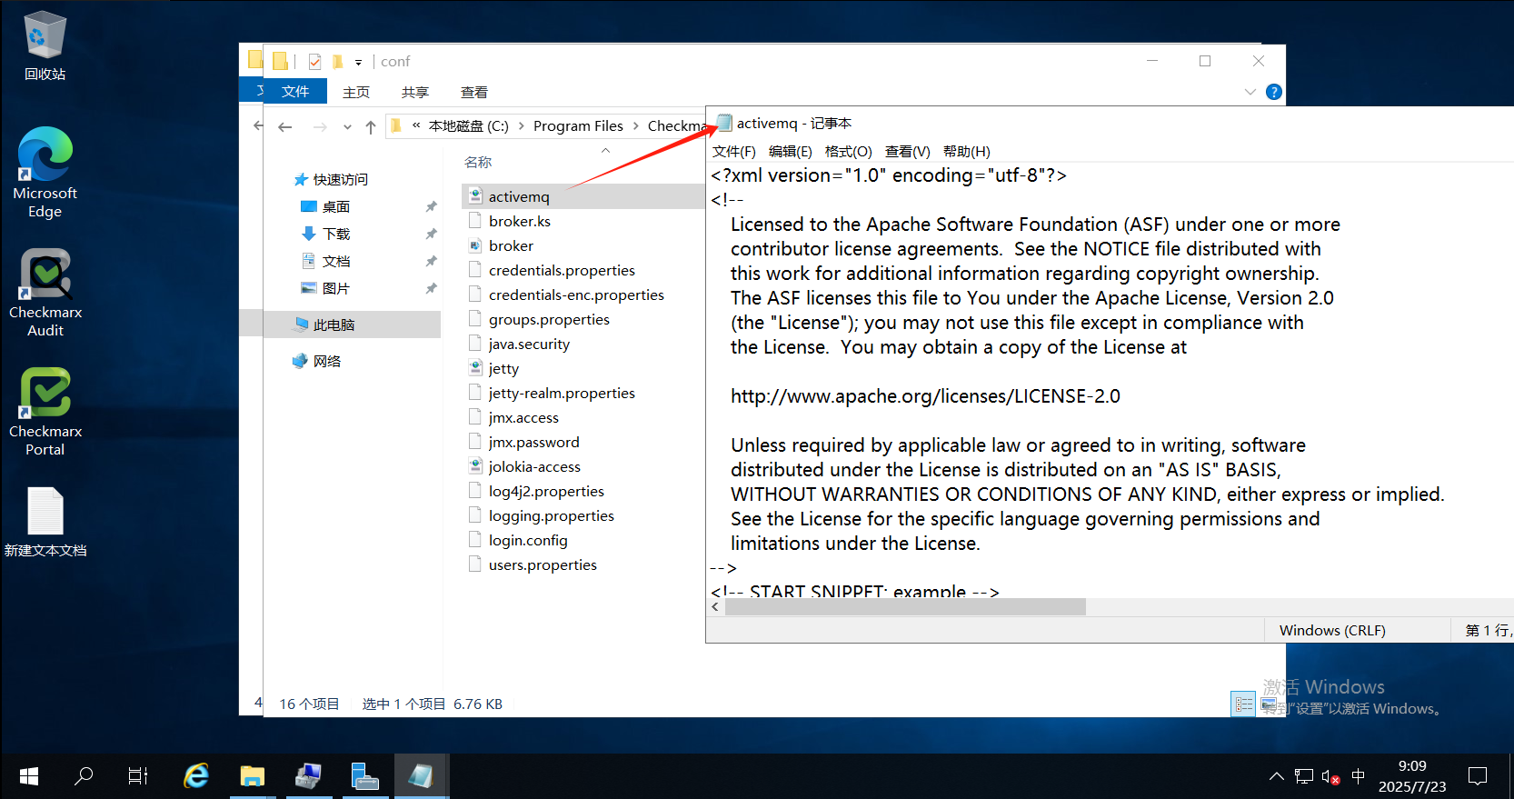Switch to the Notepad taskbar button
Image resolution: width=1514 pixels, height=799 pixels.
[x=421, y=776]
